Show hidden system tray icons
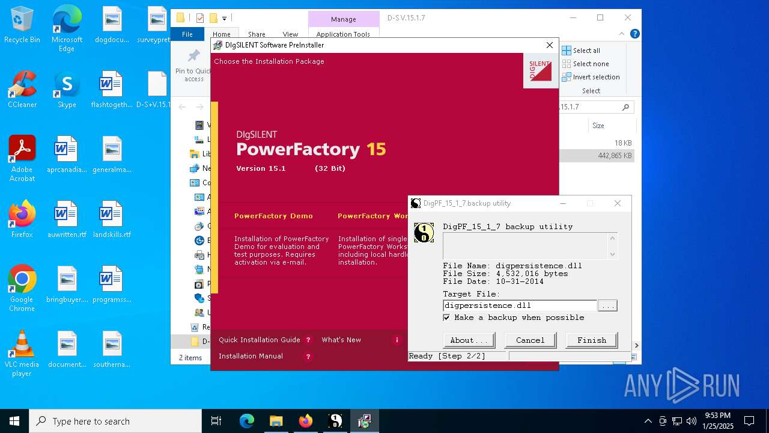769x433 pixels. pyautogui.click(x=648, y=421)
